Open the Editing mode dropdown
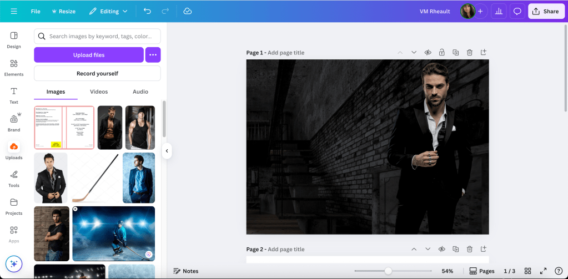 click(108, 11)
